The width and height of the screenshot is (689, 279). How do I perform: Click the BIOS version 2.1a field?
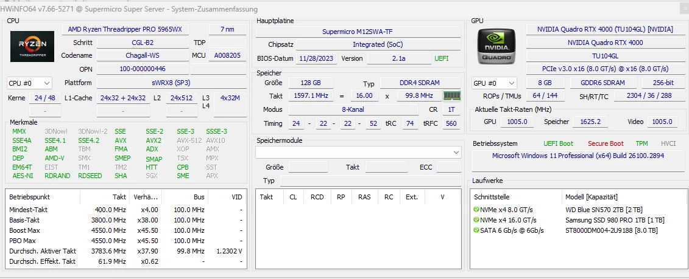pyautogui.click(x=398, y=58)
